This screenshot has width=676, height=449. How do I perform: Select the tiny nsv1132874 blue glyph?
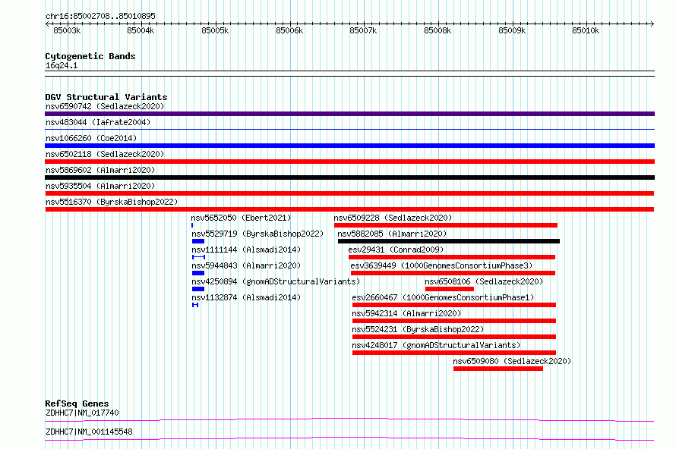click(195, 305)
